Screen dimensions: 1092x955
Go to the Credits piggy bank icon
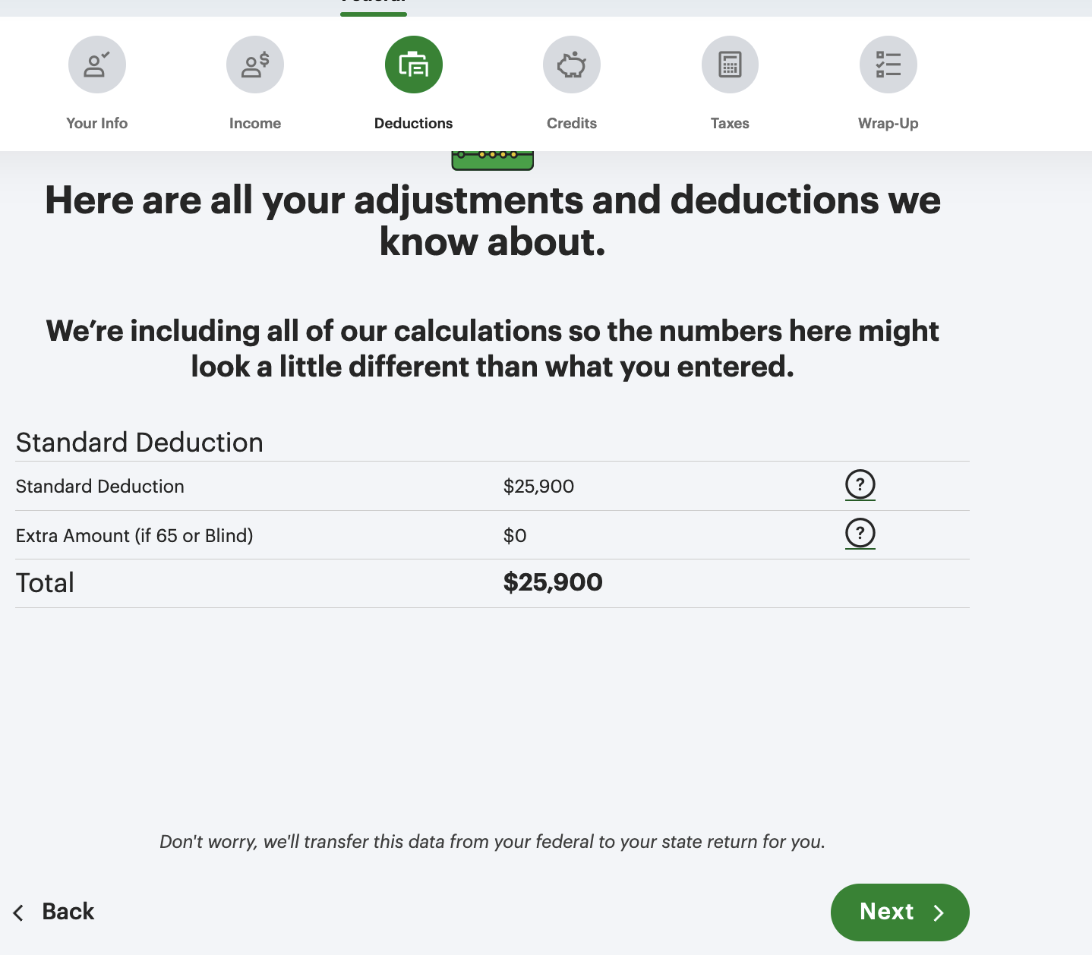(572, 65)
